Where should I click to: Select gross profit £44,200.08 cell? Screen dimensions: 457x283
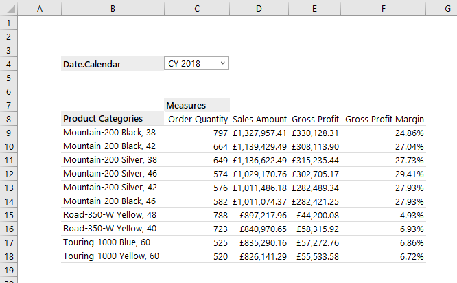[316, 215]
